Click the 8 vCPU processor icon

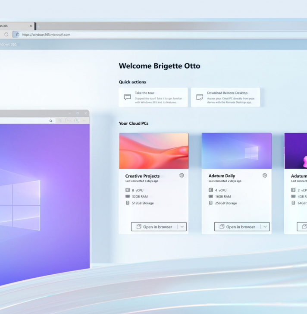[128, 190]
